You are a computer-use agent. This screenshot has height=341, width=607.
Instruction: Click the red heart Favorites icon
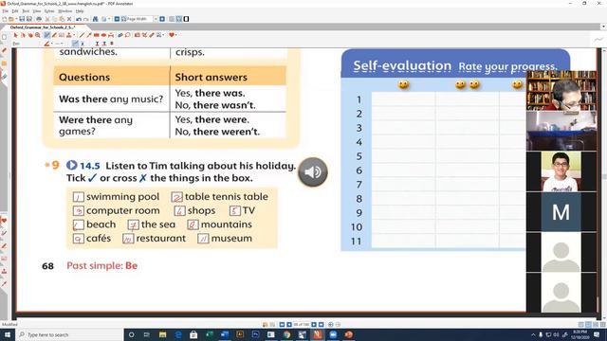click(171, 35)
